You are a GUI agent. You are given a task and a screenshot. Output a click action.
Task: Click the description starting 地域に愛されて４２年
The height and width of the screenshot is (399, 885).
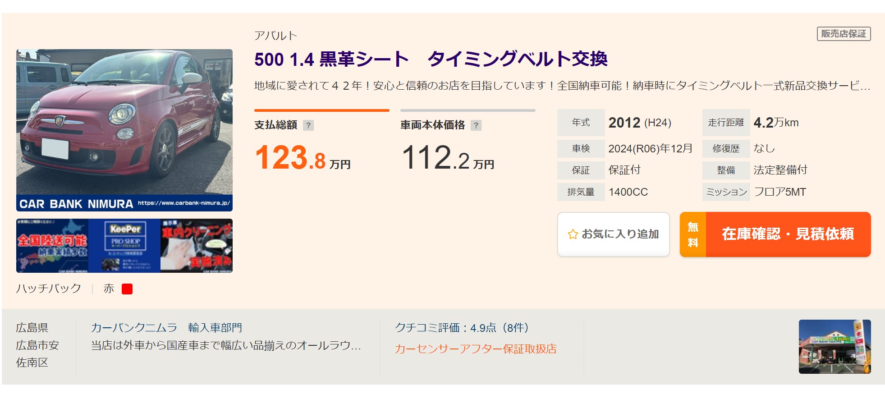click(562, 86)
